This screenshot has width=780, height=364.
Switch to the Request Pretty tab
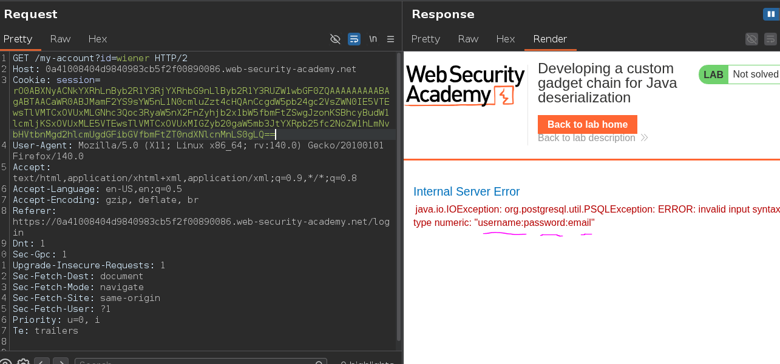(18, 39)
